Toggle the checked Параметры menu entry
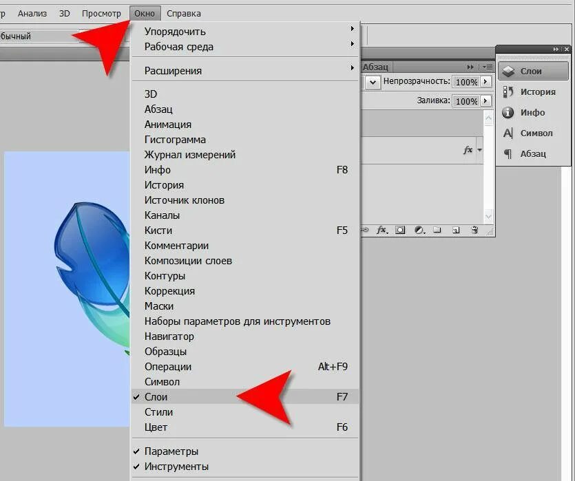This screenshot has height=481, width=575. click(245, 451)
